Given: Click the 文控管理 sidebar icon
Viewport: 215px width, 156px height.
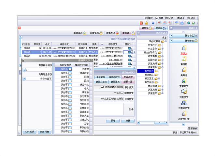Looking at the screenshot, I should coord(184,82).
